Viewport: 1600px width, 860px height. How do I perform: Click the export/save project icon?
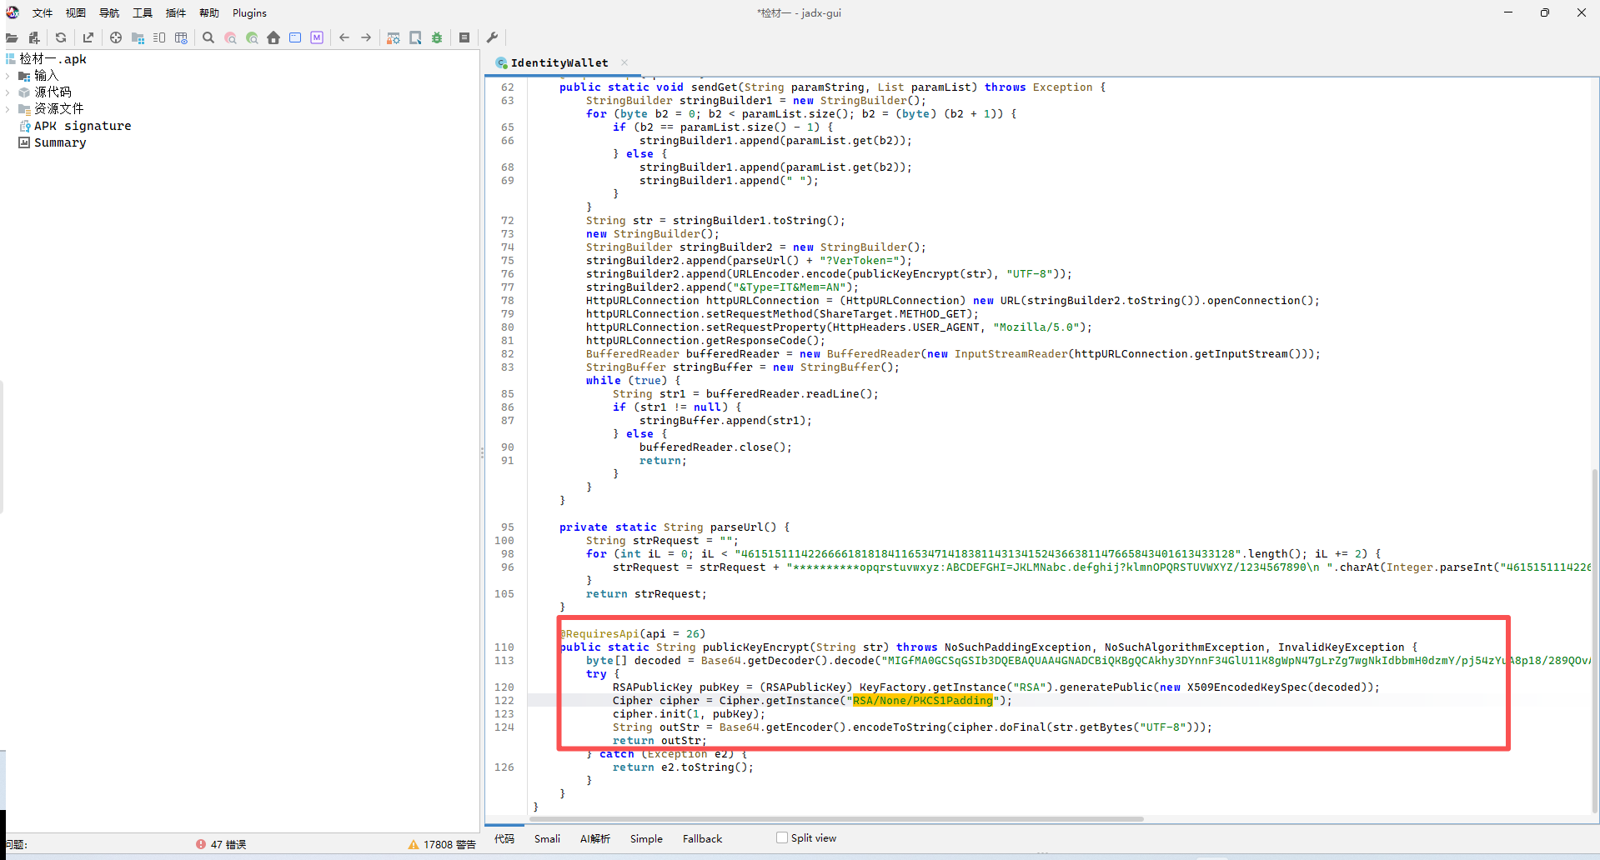pyautogui.click(x=88, y=37)
